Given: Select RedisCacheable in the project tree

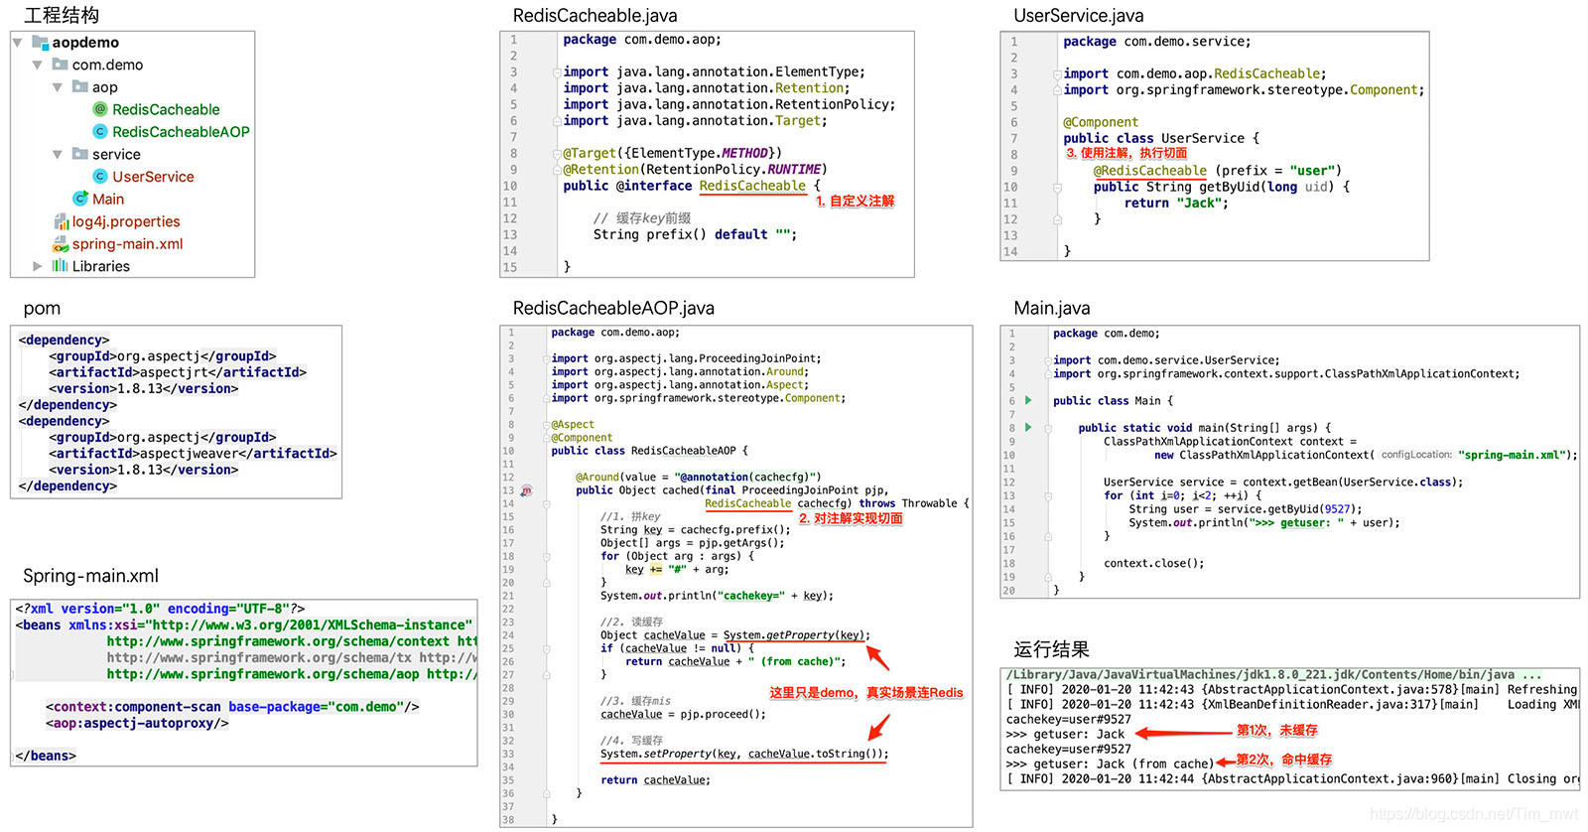Looking at the screenshot, I should tap(166, 109).
